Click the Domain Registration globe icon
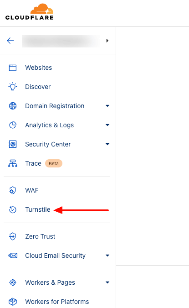This screenshot has height=308, width=189. pyautogui.click(x=13, y=106)
